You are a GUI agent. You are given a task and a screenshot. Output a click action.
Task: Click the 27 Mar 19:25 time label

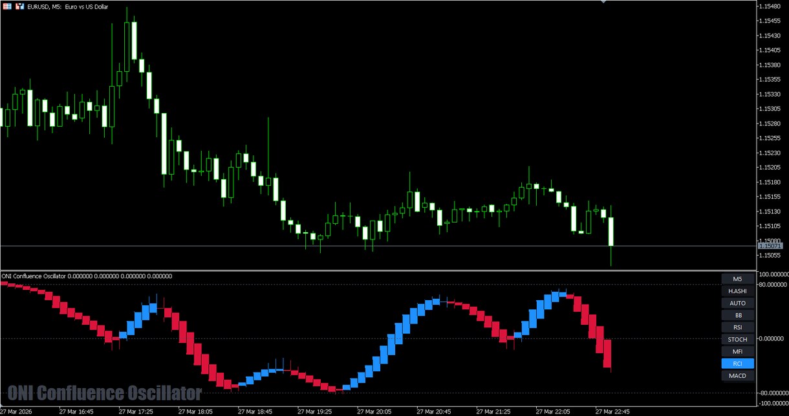point(314,411)
